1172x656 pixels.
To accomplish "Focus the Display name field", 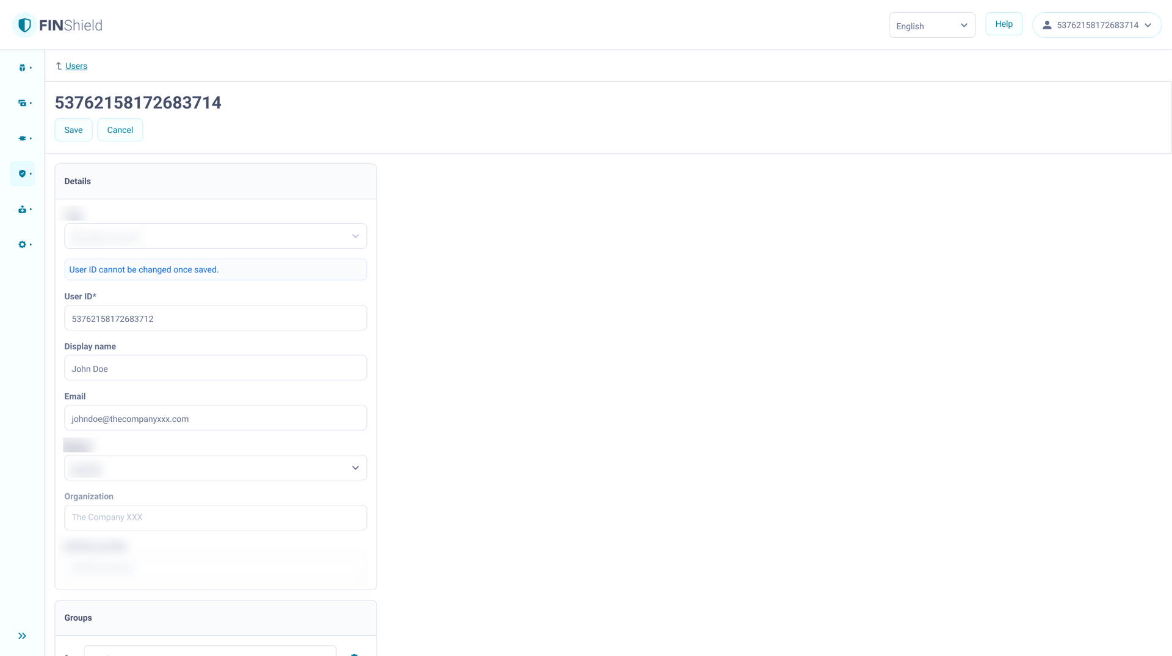I will (x=215, y=368).
